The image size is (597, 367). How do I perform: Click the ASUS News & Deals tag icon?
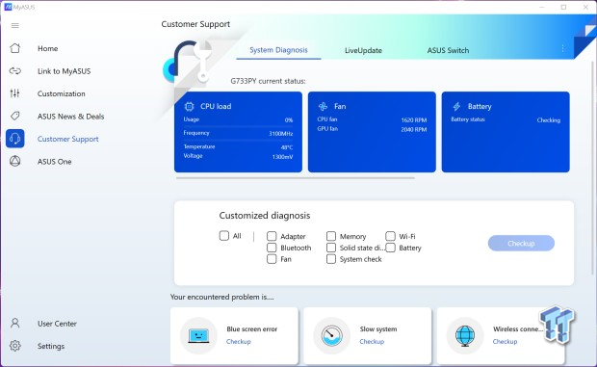15,116
